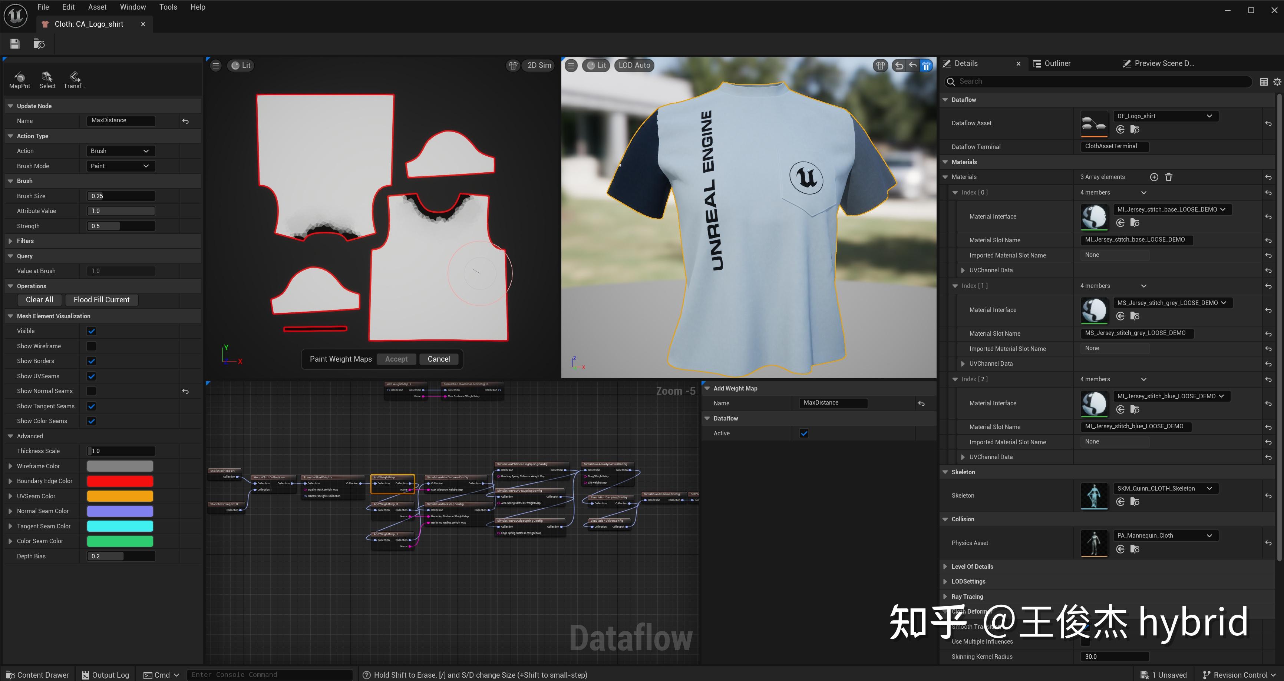Browse to asset in Content Browser

pyautogui.click(x=39, y=44)
